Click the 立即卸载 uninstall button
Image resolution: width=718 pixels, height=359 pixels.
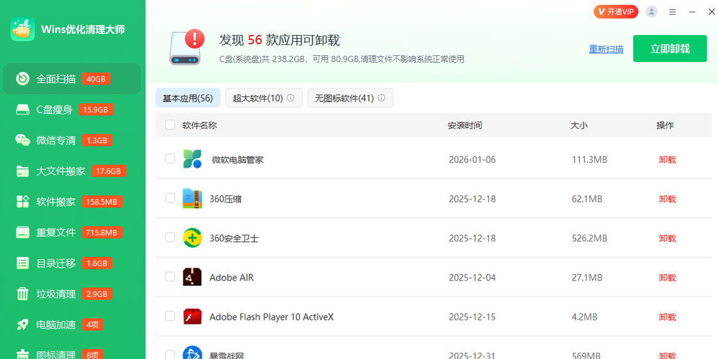click(x=670, y=48)
